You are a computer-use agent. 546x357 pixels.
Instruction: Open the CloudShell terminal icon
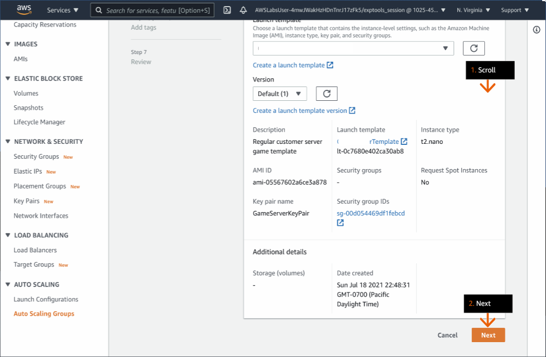[227, 9]
